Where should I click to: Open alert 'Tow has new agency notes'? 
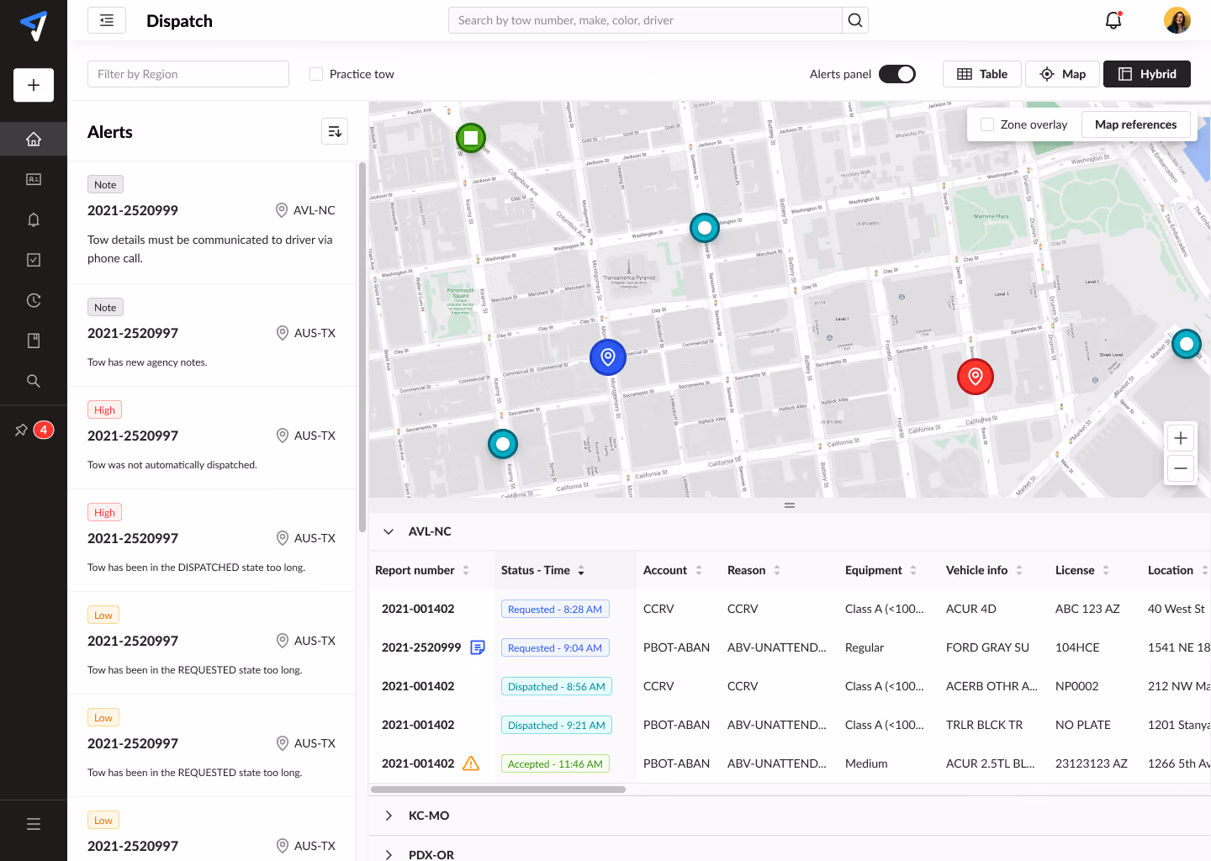point(212,335)
